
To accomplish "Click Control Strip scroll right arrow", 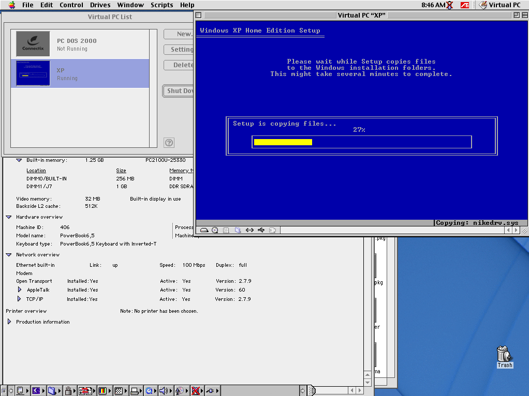I will click(x=303, y=391).
